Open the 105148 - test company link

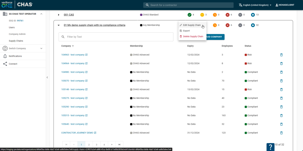pyautogui.click(x=73, y=89)
